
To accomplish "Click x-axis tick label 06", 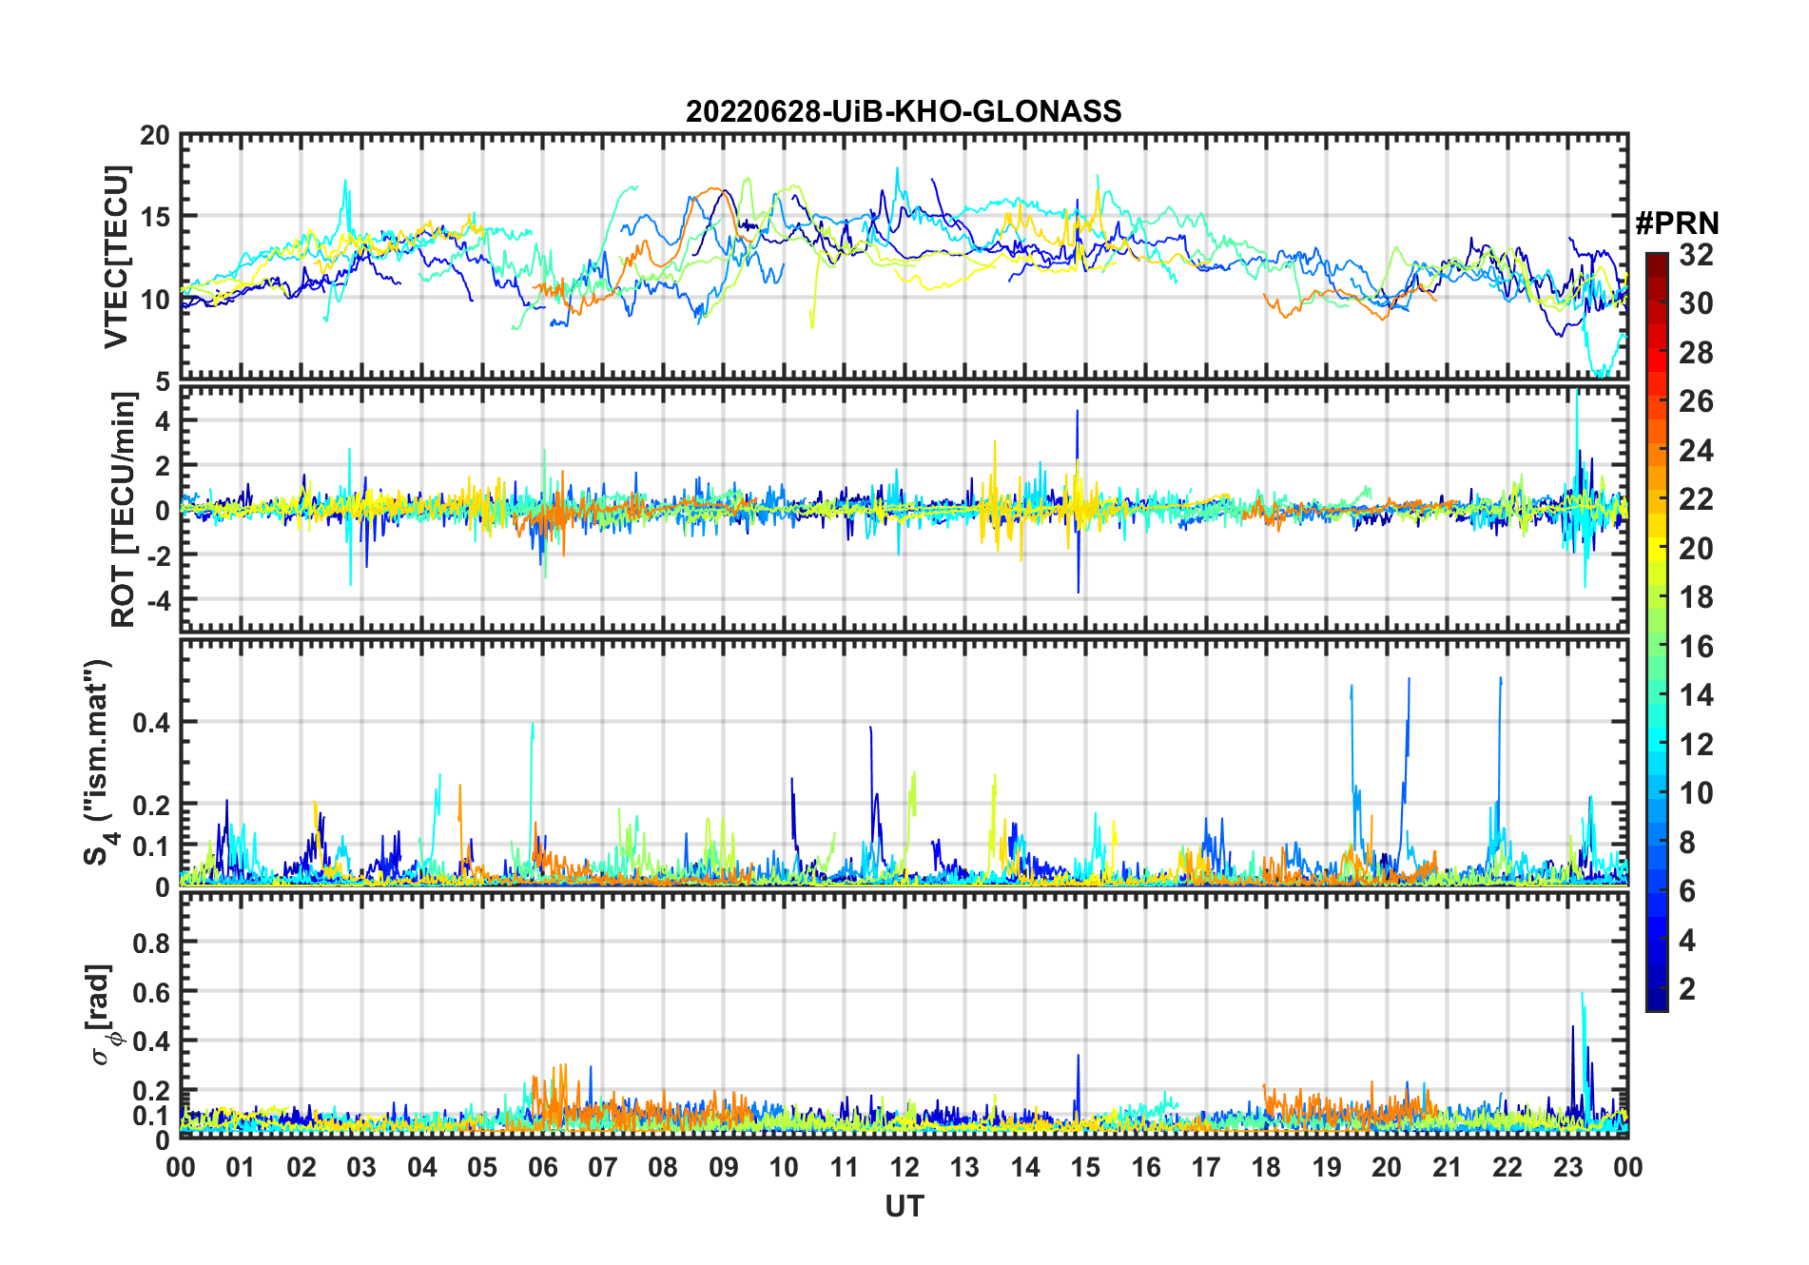I will (543, 1167).
